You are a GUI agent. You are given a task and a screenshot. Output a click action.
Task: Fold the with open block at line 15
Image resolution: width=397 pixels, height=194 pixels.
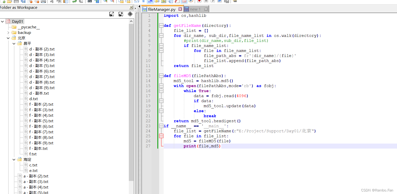[161, 86]
